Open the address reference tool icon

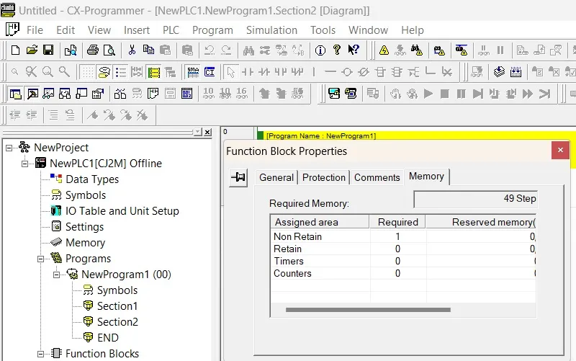click(65, 94)
